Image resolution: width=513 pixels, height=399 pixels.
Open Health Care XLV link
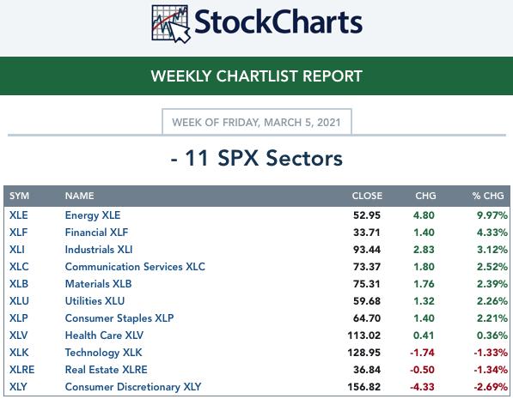click(104, 336)
